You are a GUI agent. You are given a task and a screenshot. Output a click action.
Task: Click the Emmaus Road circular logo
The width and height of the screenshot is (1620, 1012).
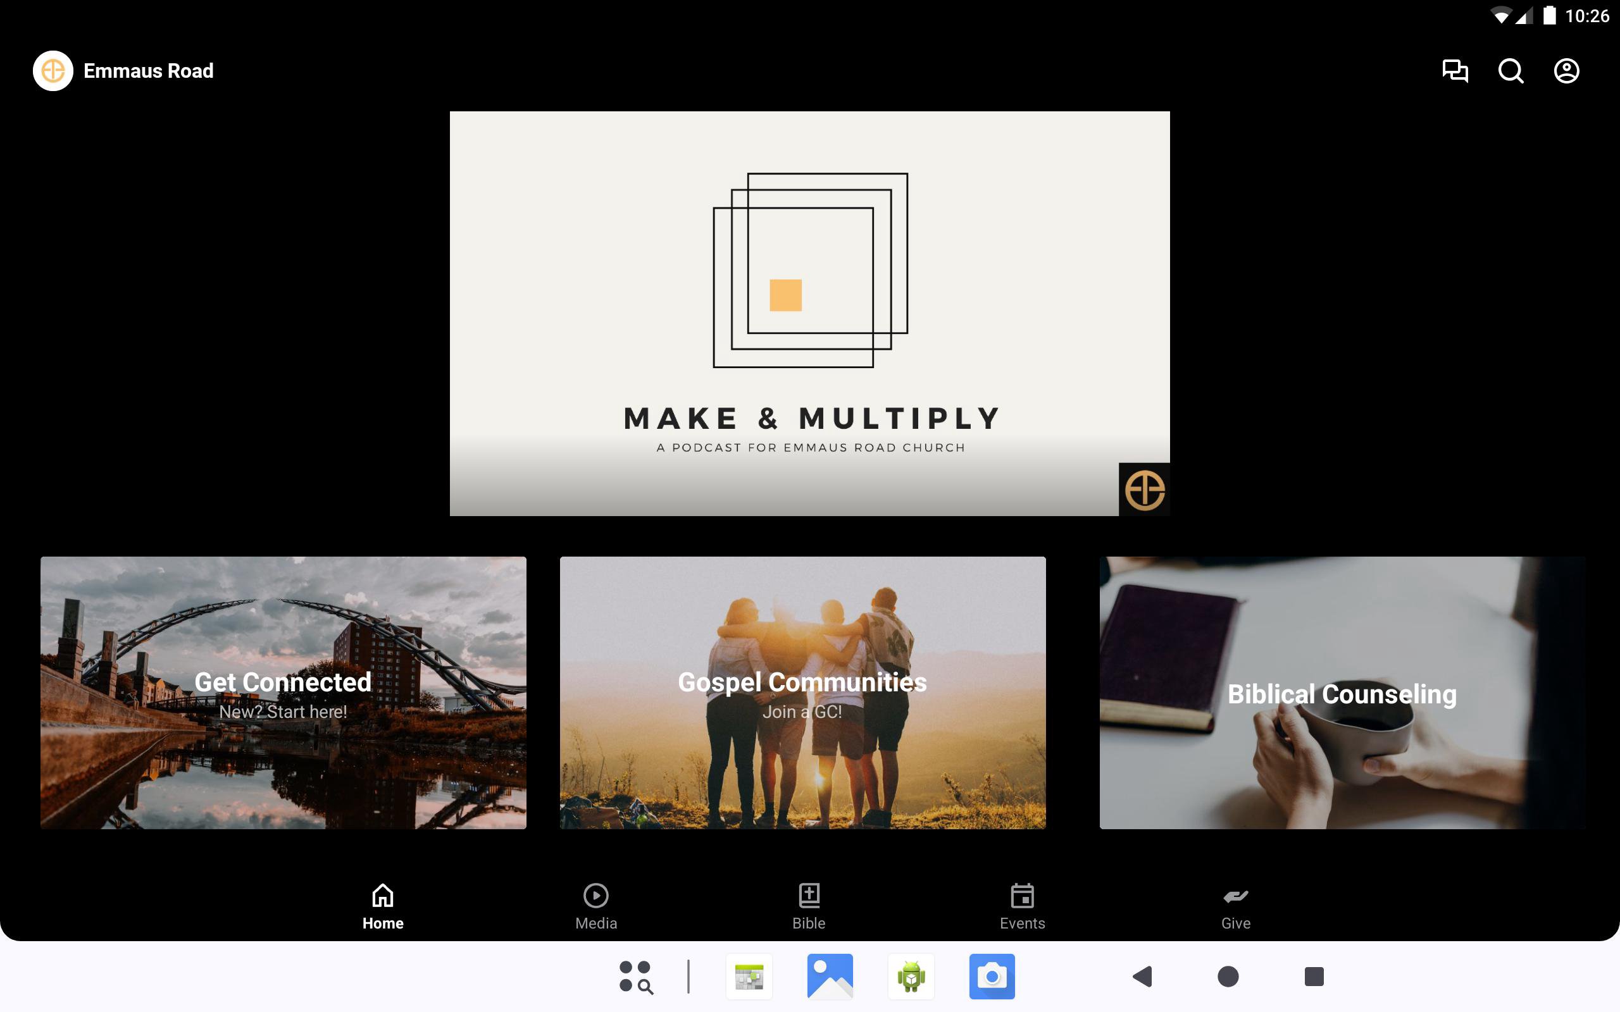click(53, 71)
